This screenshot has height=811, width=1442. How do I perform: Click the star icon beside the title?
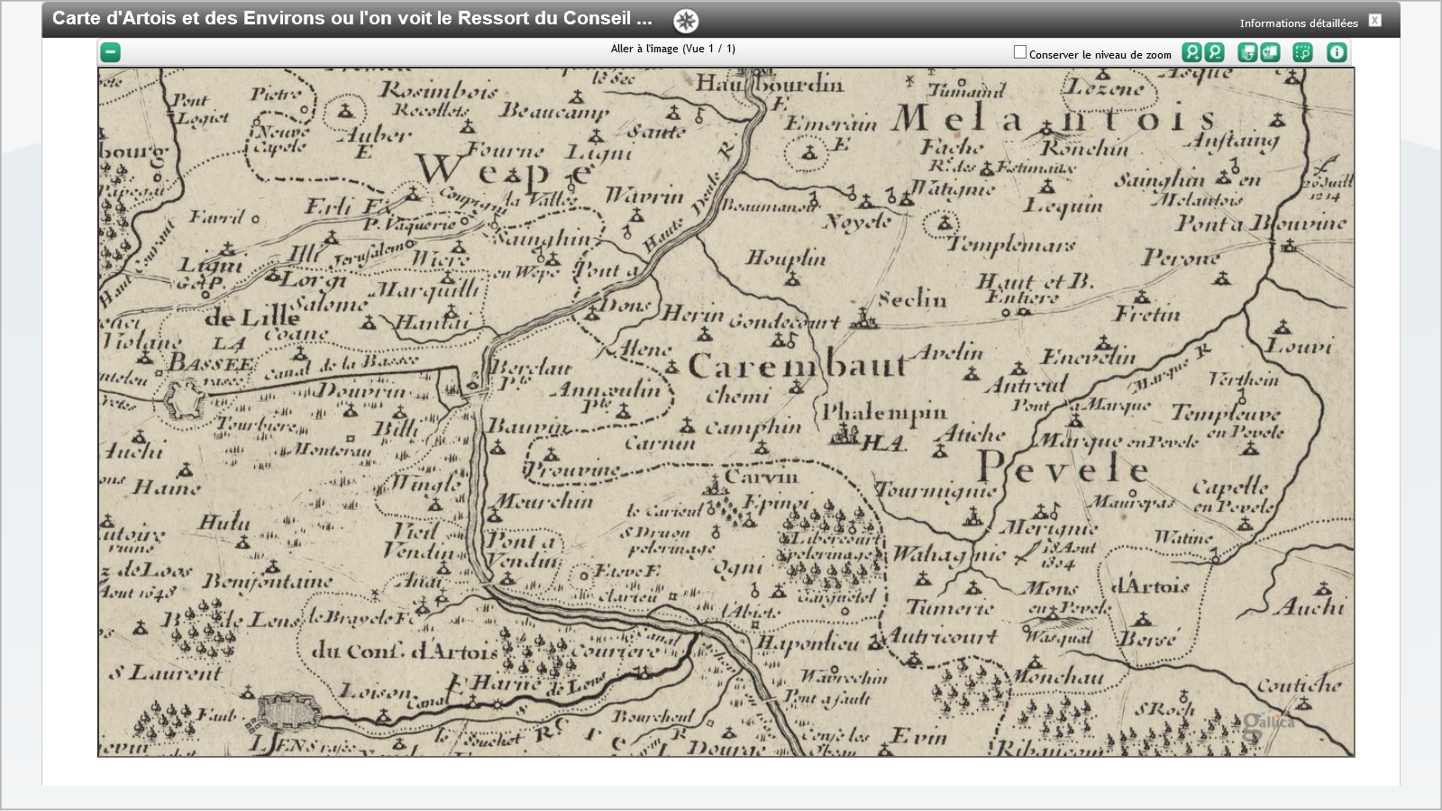pos(686,21)
